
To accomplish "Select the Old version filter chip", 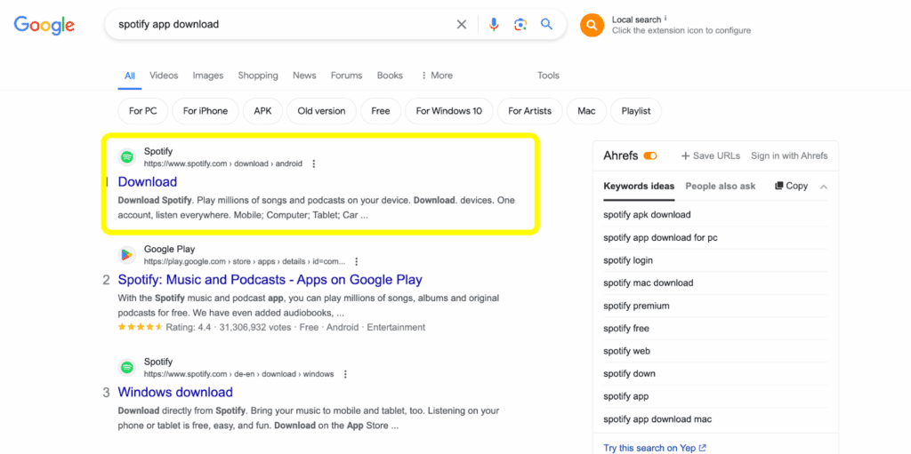I will (x=321, y=111).
